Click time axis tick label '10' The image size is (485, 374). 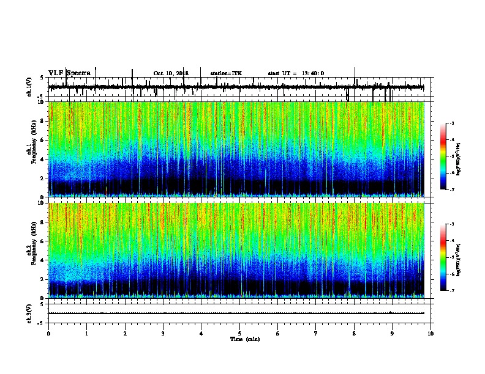[430, 334]
